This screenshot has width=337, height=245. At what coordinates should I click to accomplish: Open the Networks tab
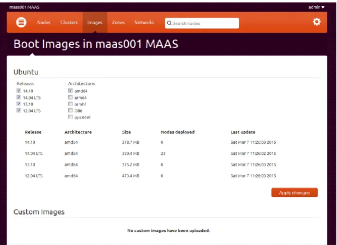(144, 22)
